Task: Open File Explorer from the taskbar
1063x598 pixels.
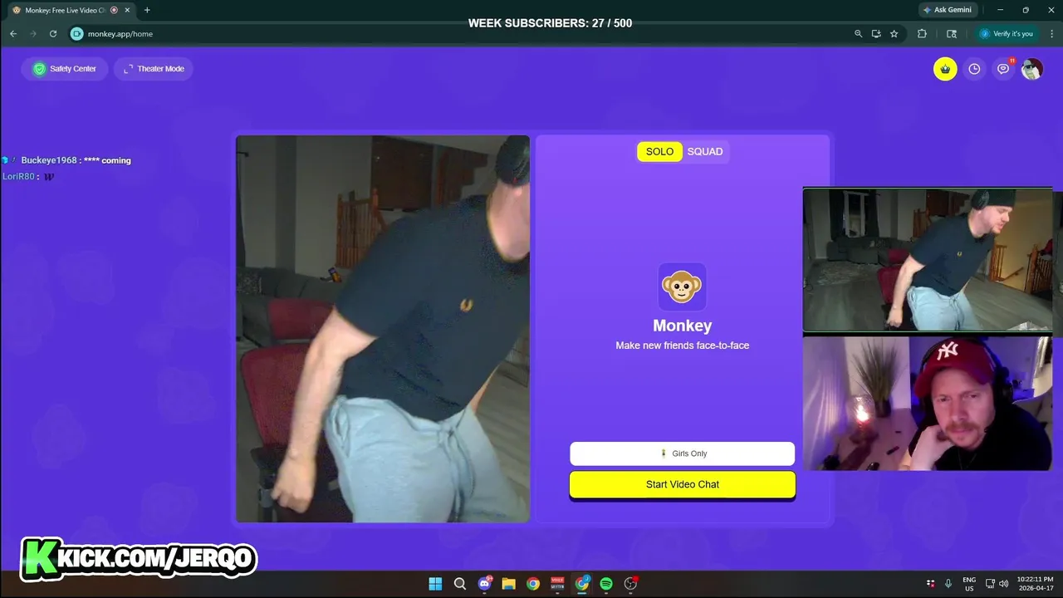Action: 508,584
